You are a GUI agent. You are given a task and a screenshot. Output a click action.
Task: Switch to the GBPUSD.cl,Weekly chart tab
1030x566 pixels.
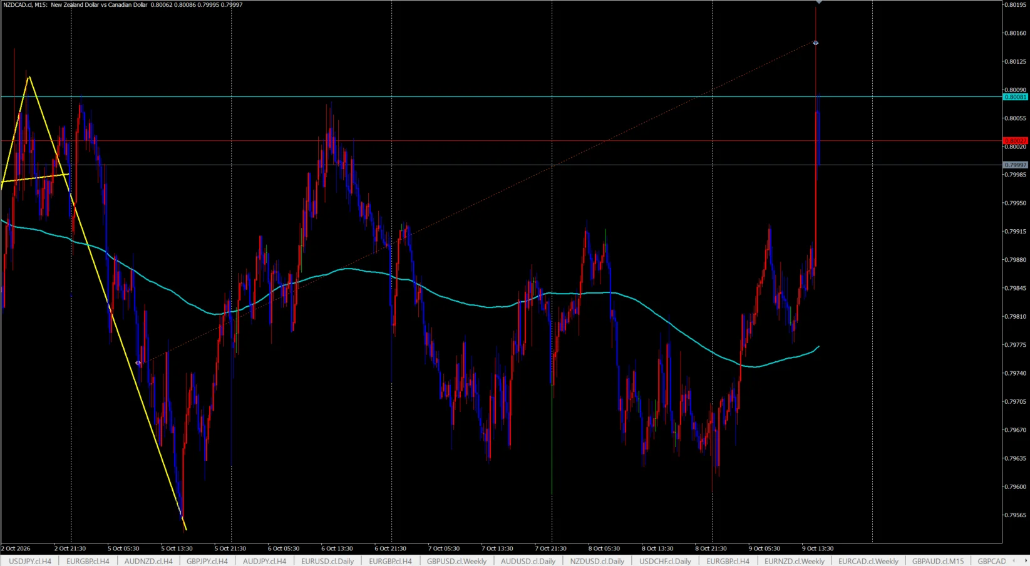456,561
